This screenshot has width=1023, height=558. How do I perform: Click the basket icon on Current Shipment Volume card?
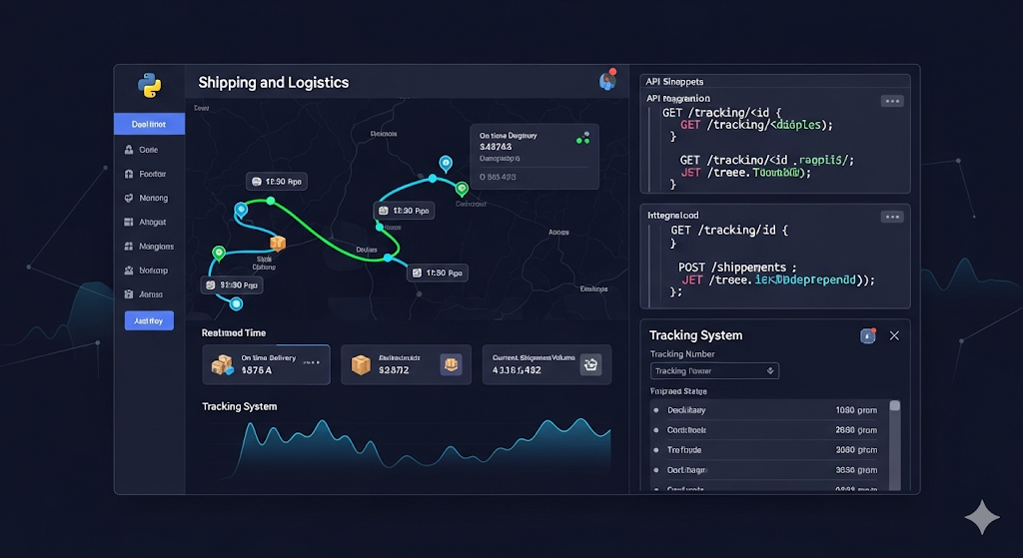[590, 365]
